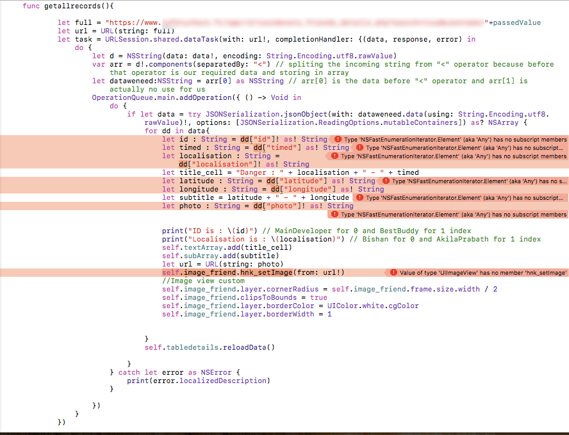Click 'URL(string: photo)' expression
Screen dimensions: 569x435
click(245, 265)
